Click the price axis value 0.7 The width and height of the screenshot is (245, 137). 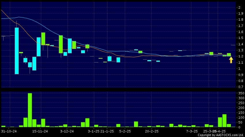(x=241, y=87)
